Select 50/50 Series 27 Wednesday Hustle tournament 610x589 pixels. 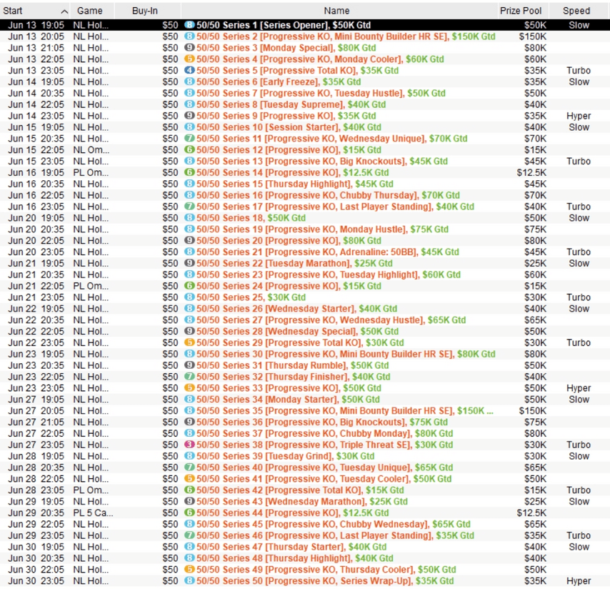click(x=305, y=320)
